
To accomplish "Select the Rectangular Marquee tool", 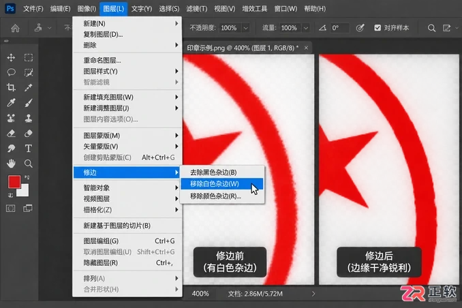I will [x=29, y=57].
